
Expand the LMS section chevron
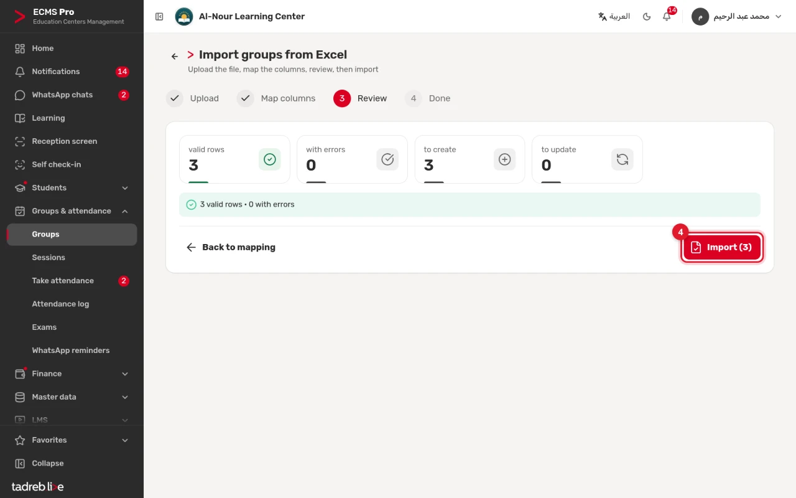[125, 420]
